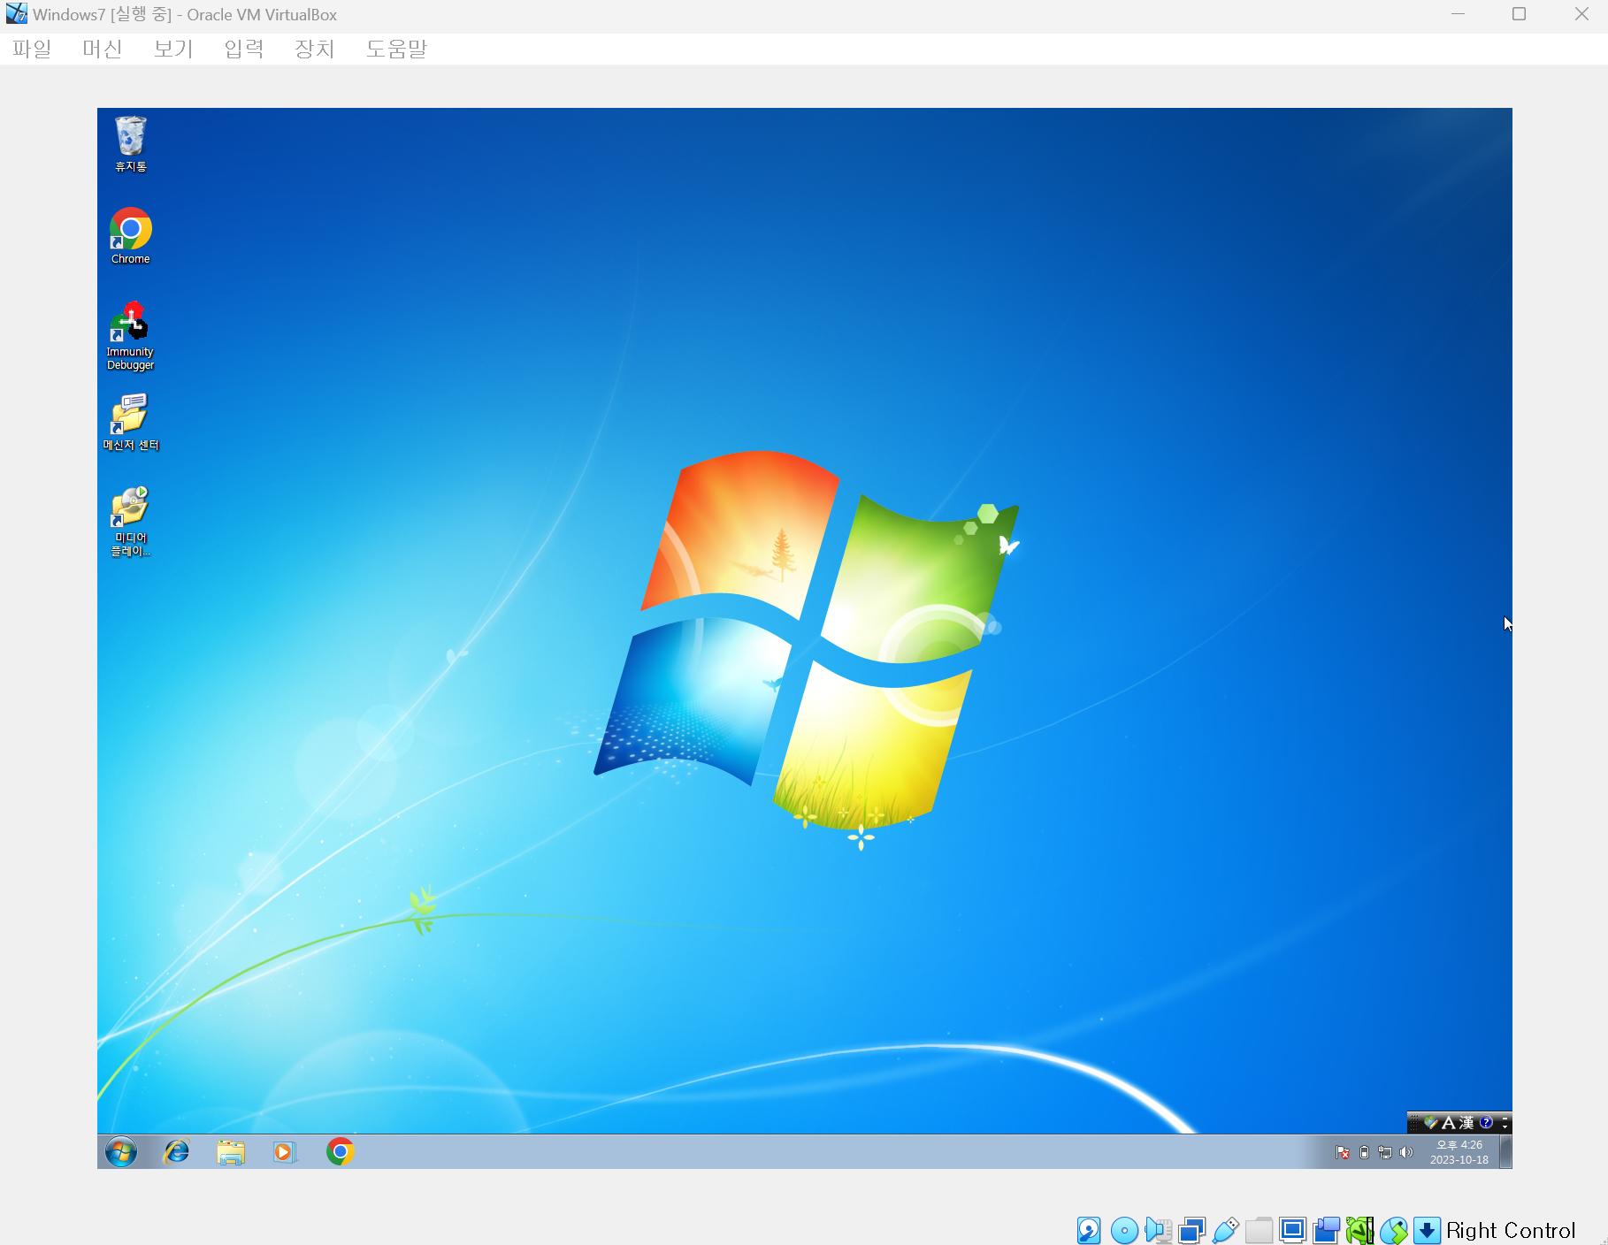Close the VirtualBox VM window
Image resolution: width=1608 pixels, height=1245 pixels.
click(1581, 14)
